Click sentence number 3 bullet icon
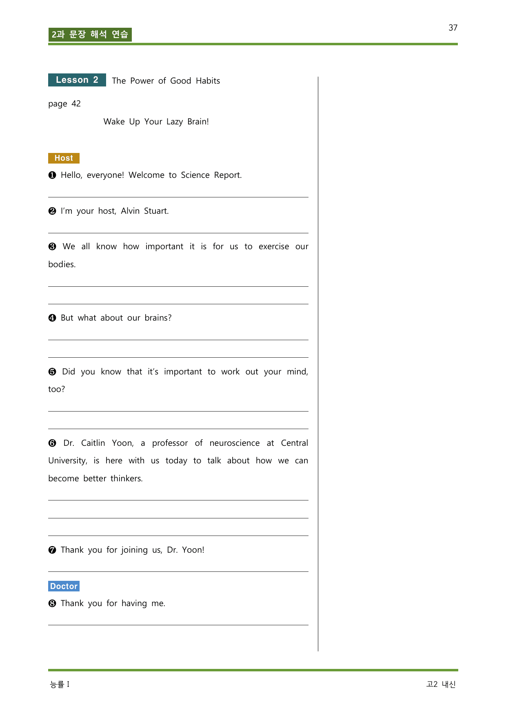This screenshot has height=715, width=506. coord(52,246)
